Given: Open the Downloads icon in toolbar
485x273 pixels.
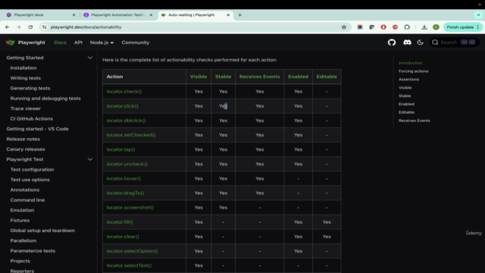Looking at the screenshot, I should click(424, 27).
